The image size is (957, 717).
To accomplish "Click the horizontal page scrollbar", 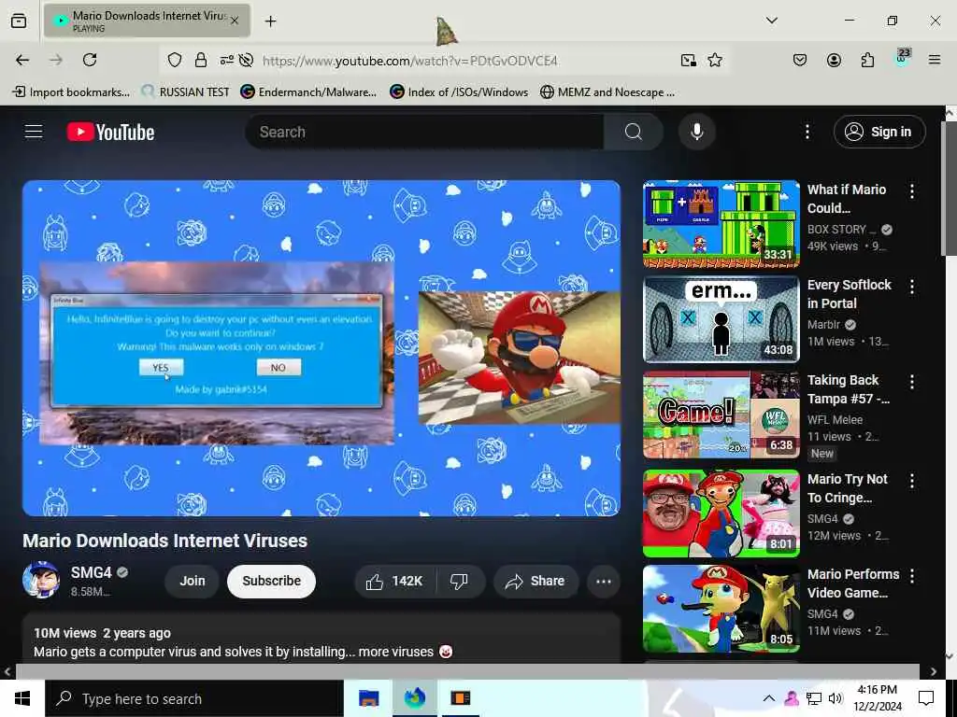I will [467, 671].
